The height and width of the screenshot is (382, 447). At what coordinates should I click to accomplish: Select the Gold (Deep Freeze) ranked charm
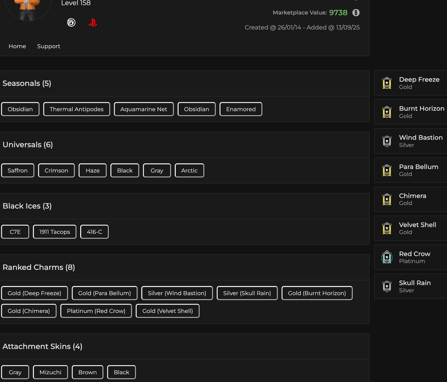click(x=34, y=293)
